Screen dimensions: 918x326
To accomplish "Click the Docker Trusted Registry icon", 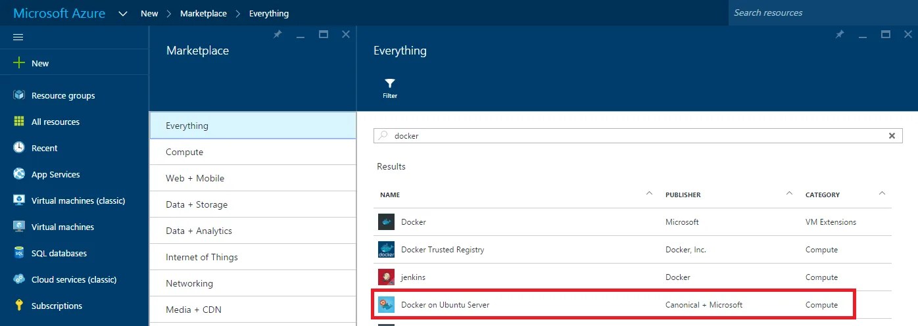I will [x=386, y=250].
